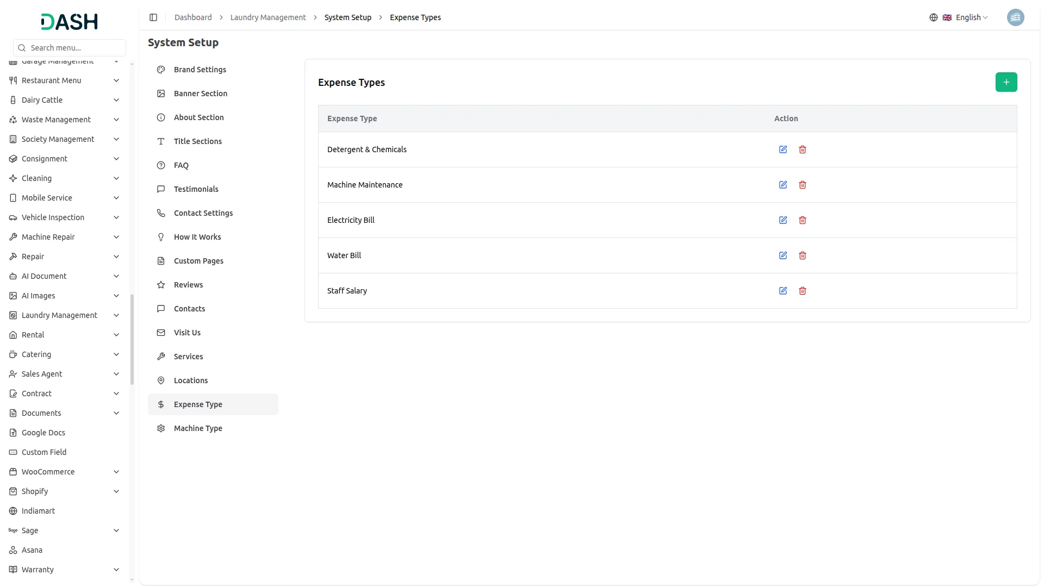Delete the Water Bill expense type
Image resolution: width=1044 pixels, height=587 pixels.
tap(803, 255)
